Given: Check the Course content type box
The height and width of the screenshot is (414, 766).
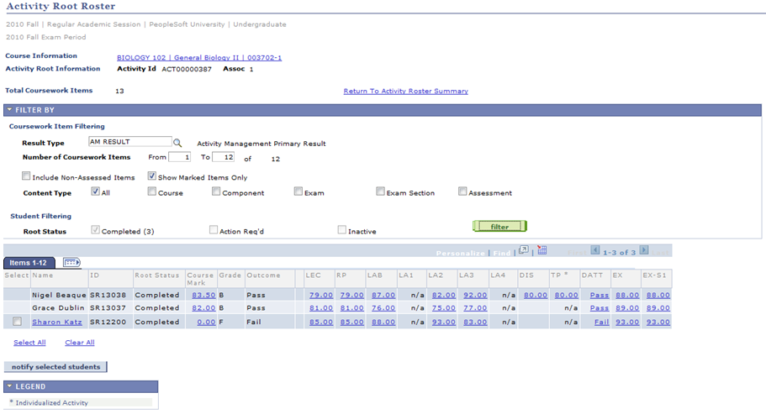Looking at the screenshot, I should tap(152, 191).
